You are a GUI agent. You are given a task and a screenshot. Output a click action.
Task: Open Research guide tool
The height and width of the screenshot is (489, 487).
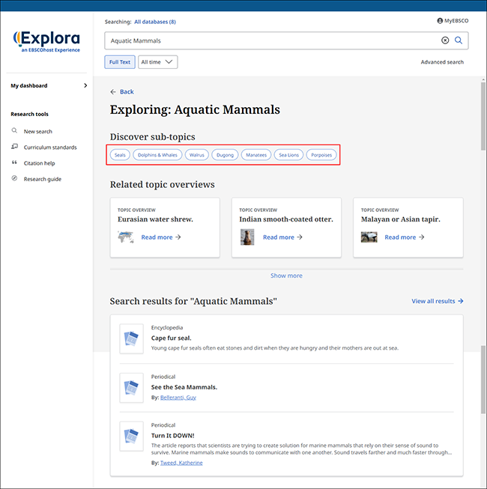pos(43,179)
